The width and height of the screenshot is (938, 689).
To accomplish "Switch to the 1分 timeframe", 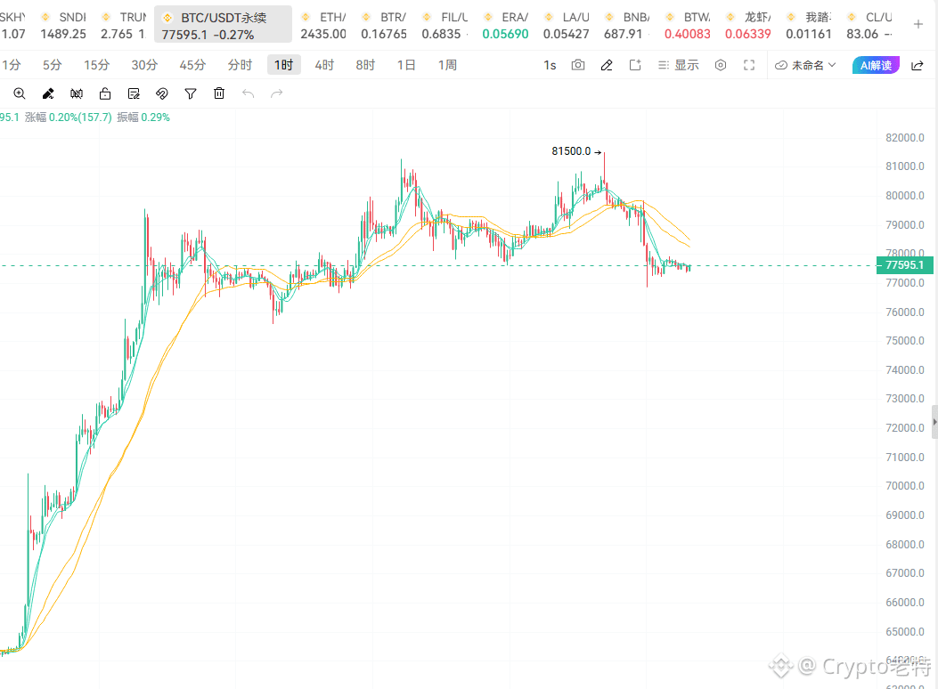I will point(12,65).
